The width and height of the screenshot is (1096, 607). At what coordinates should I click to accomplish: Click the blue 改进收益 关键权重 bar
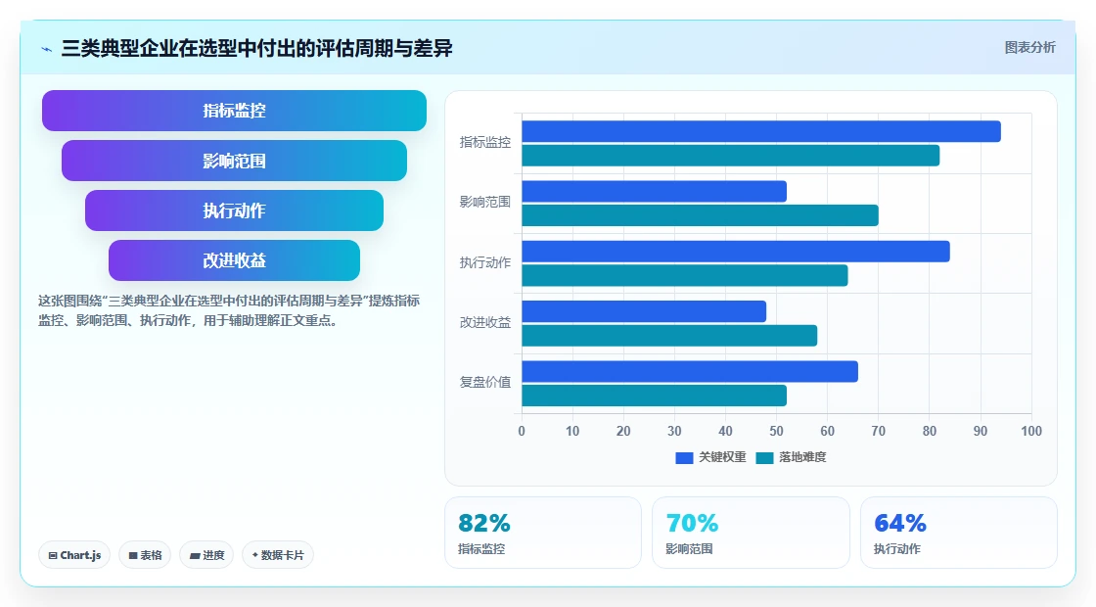click(644, 311)
